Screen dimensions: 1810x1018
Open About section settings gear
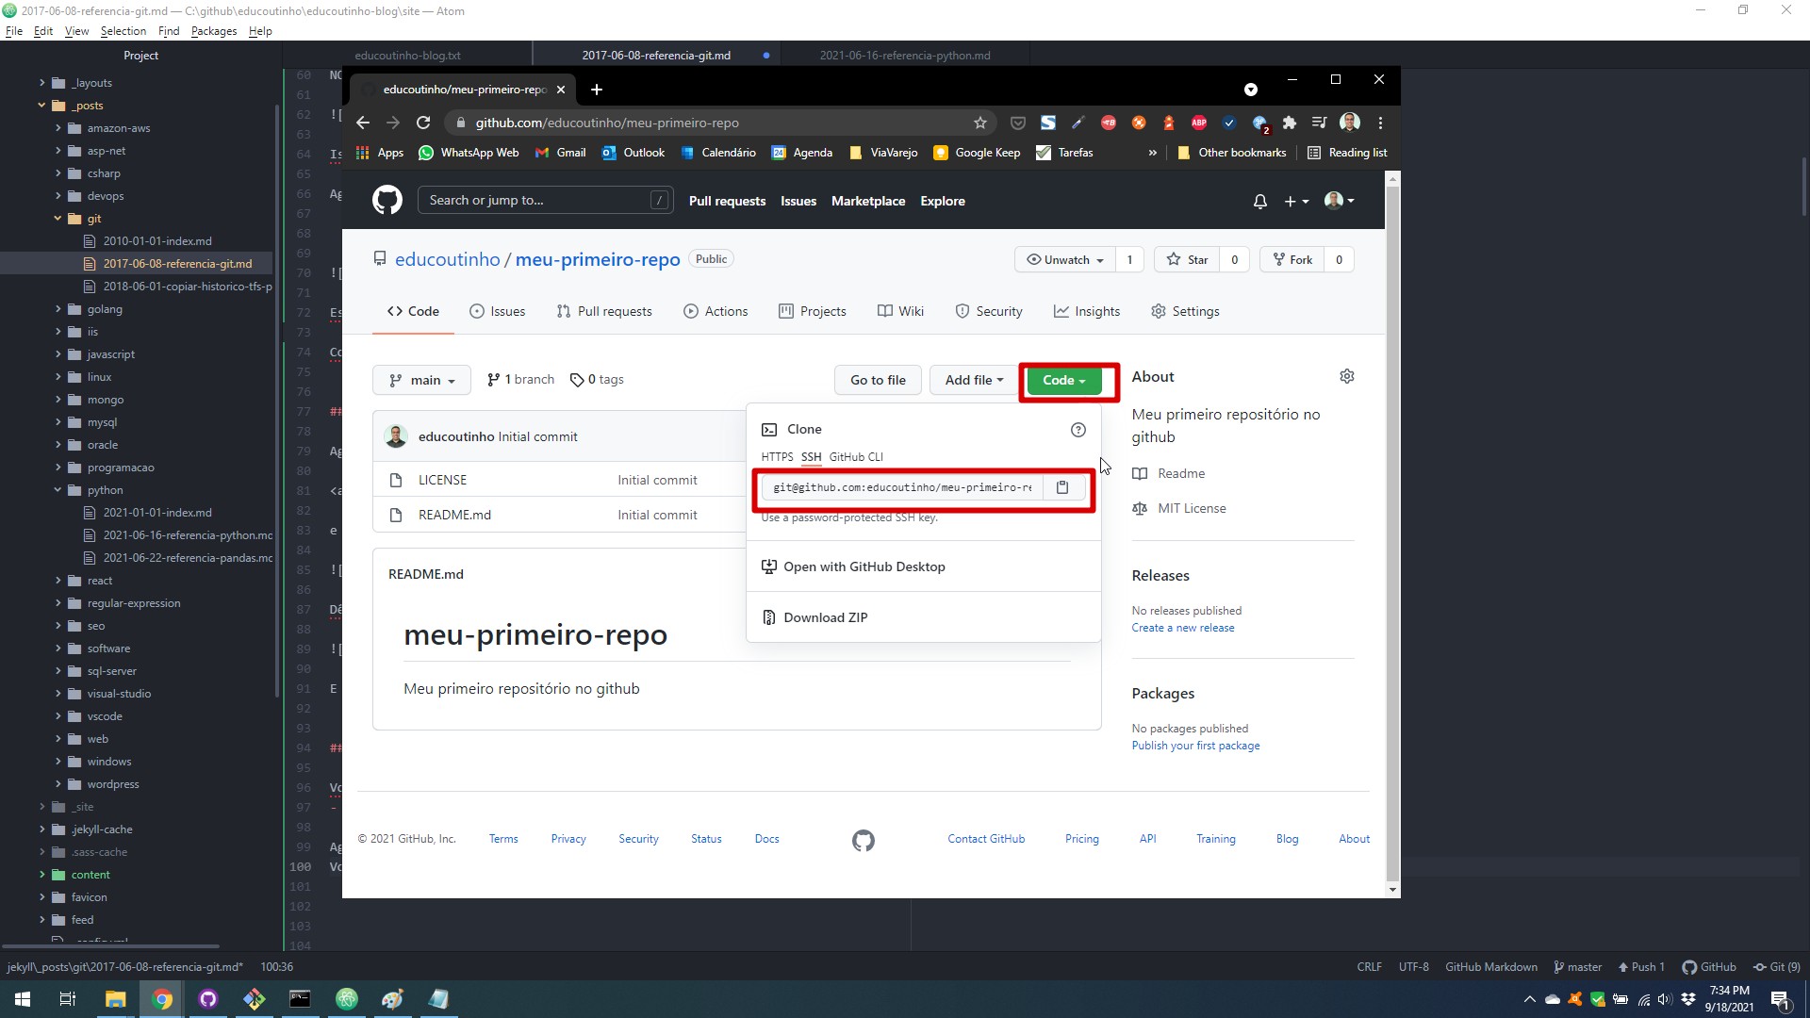[x=1347, y=376]
